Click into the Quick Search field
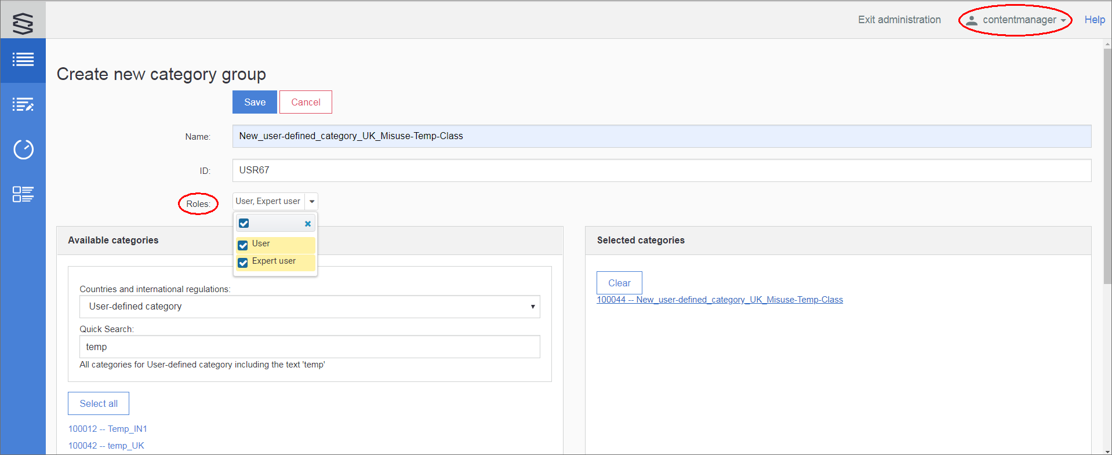The height and width of the screenshot is (455, 1112). [x=310, y=347]
